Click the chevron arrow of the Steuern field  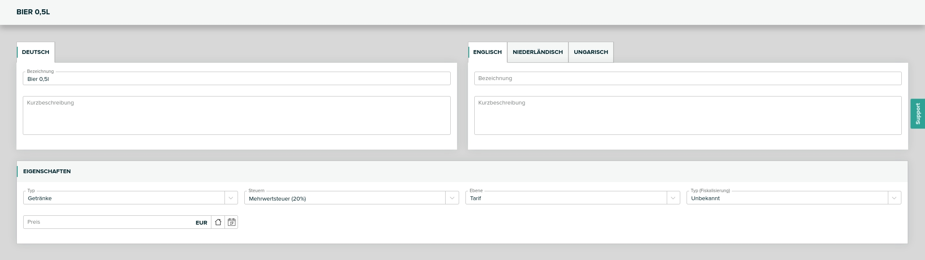[452, 198]
